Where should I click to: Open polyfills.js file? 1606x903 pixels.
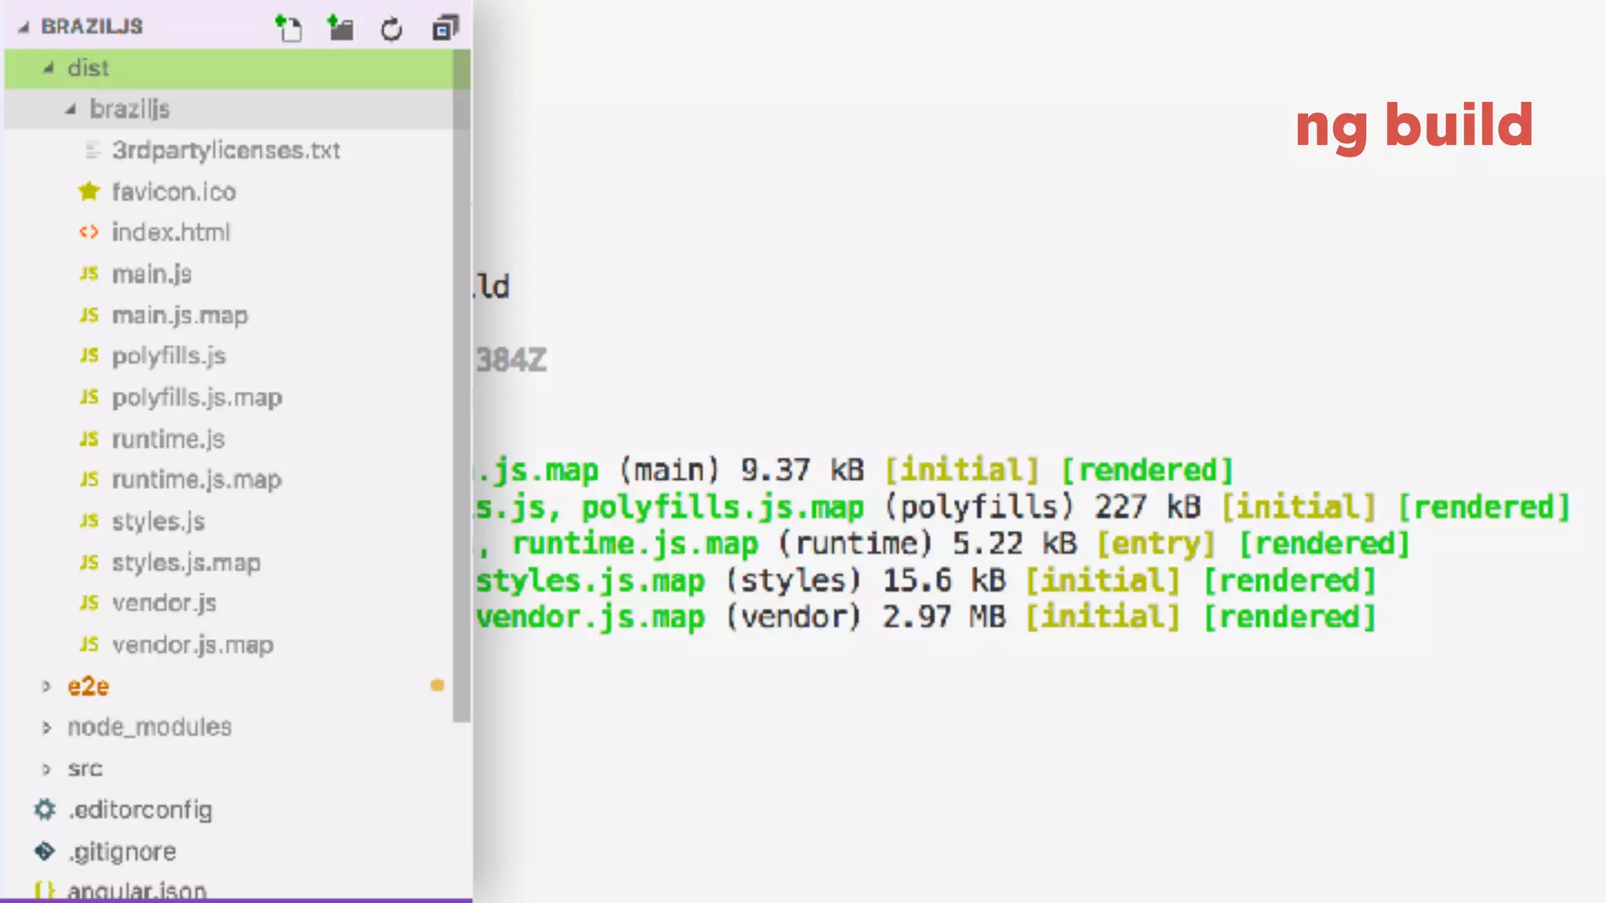tap(169, 356)
